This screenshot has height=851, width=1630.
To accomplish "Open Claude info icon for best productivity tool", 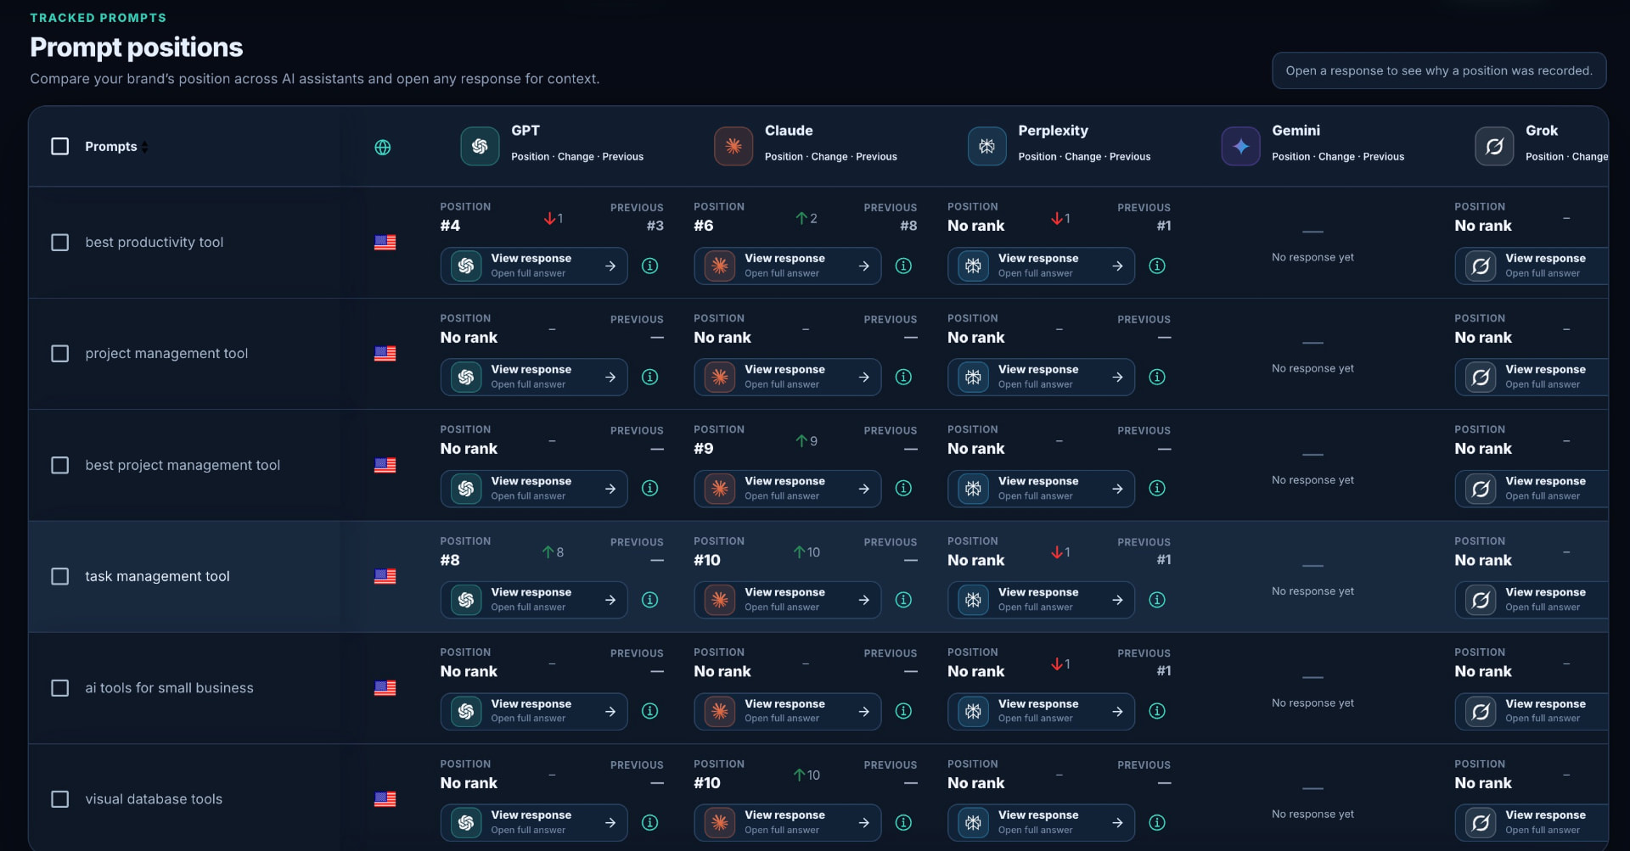I will (x=904, y=266).
